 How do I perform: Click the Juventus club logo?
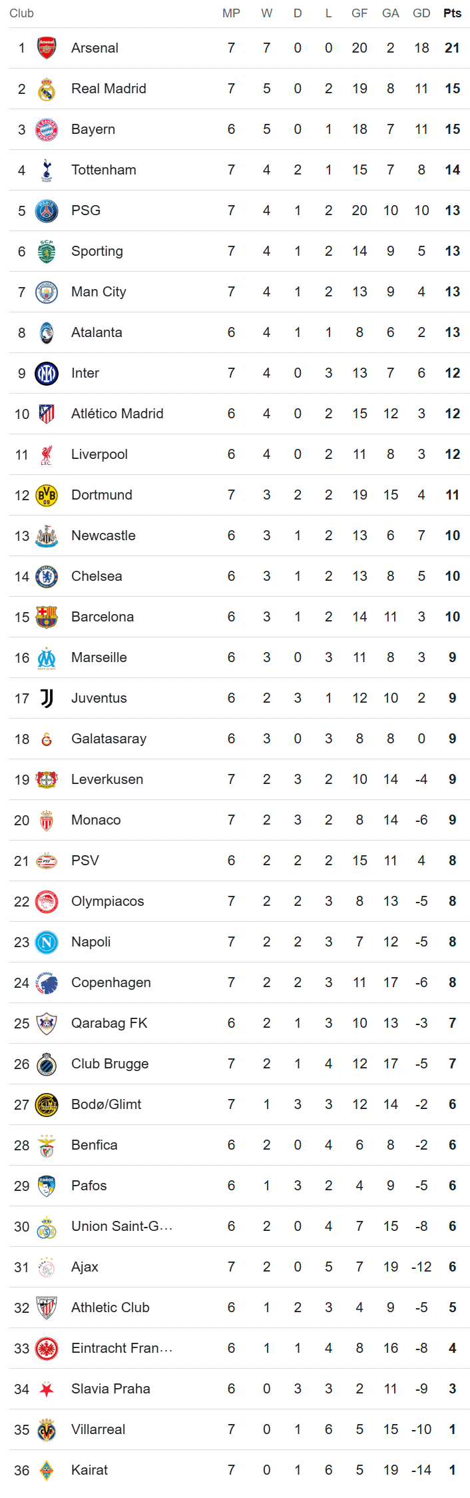pos(47,698)
